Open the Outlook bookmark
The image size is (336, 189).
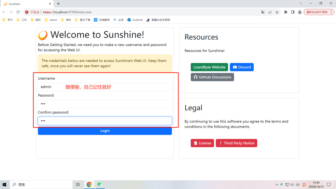135,20
